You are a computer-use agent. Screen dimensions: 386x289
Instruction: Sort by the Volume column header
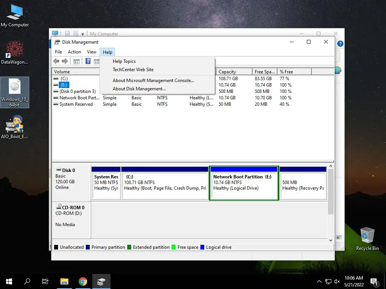[x=76, y=72]
